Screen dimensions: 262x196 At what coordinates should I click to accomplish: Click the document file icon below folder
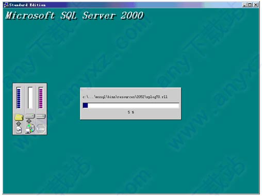19,129
